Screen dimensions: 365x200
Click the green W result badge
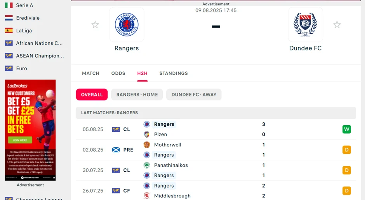(346, 129)
